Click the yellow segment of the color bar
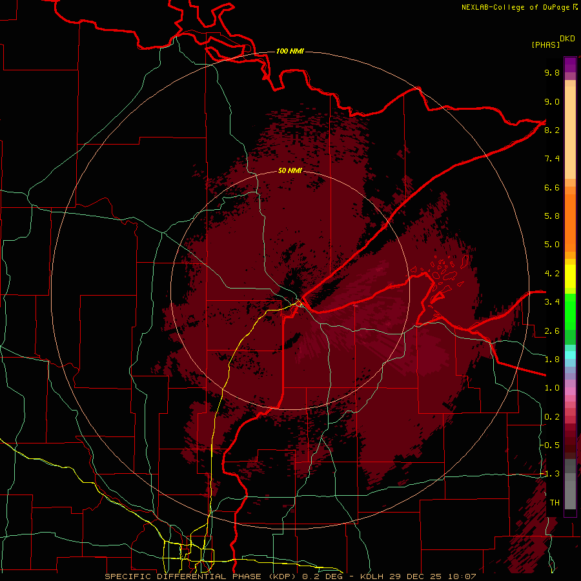 570,276
